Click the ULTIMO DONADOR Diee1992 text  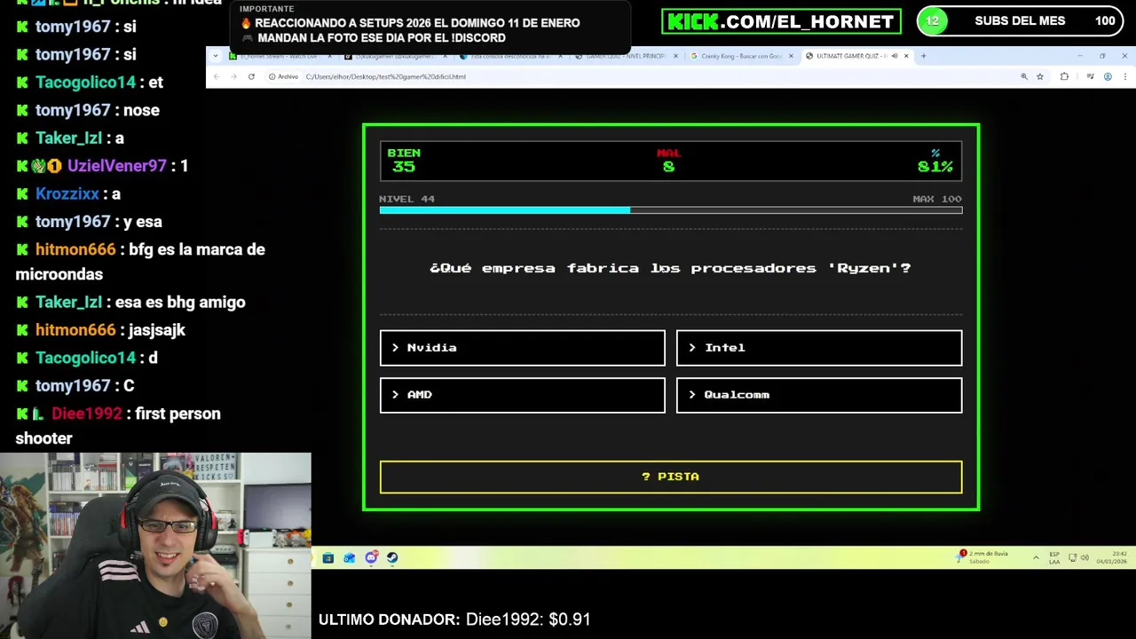click(x=454, y=619)
